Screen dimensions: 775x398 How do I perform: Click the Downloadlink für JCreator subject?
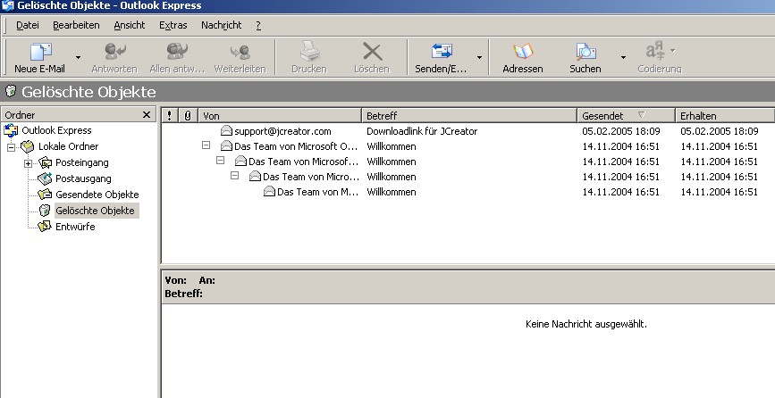point(422,131)
